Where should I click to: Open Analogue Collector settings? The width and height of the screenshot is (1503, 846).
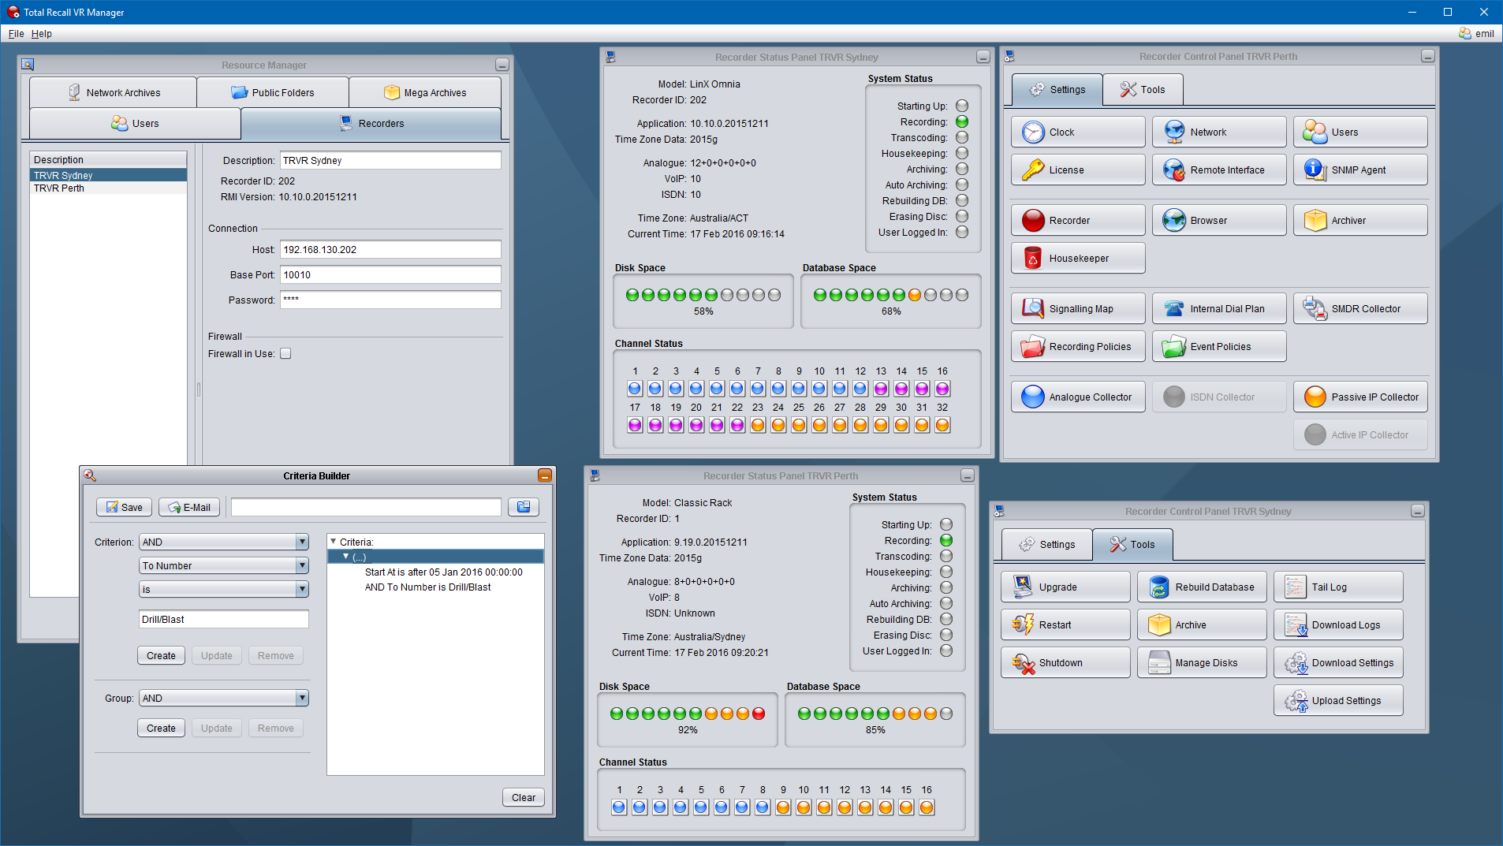tap(1077, 397)
